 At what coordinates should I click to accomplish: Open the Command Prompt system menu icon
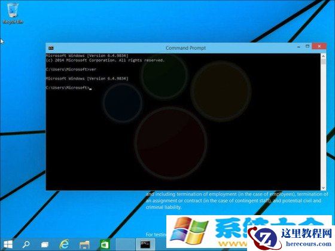51,48
